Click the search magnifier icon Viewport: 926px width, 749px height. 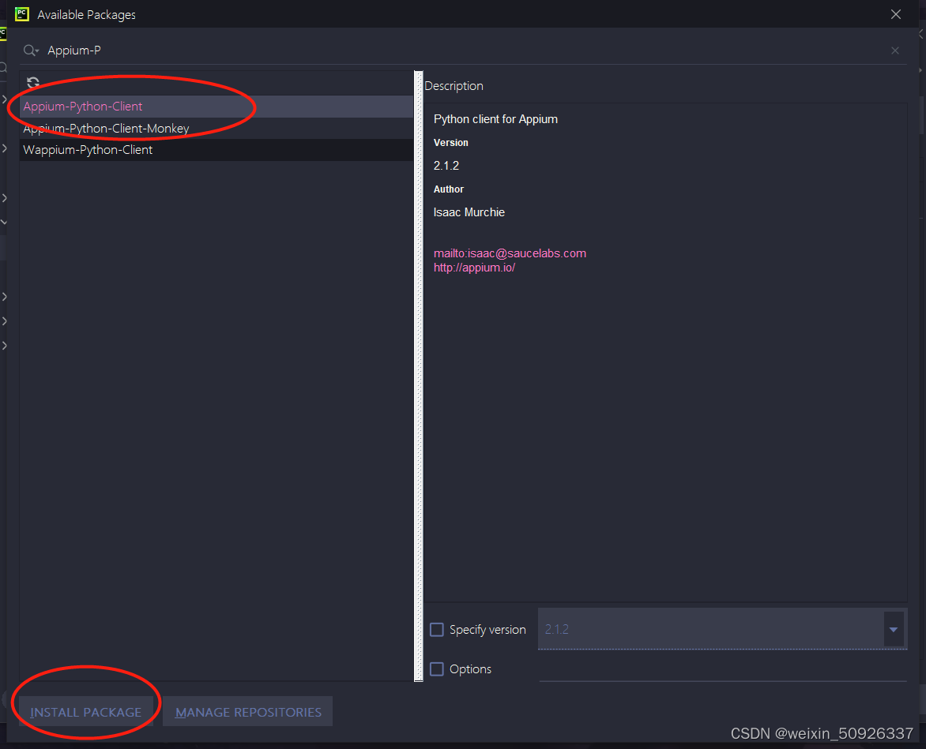[x=31, y=51]
